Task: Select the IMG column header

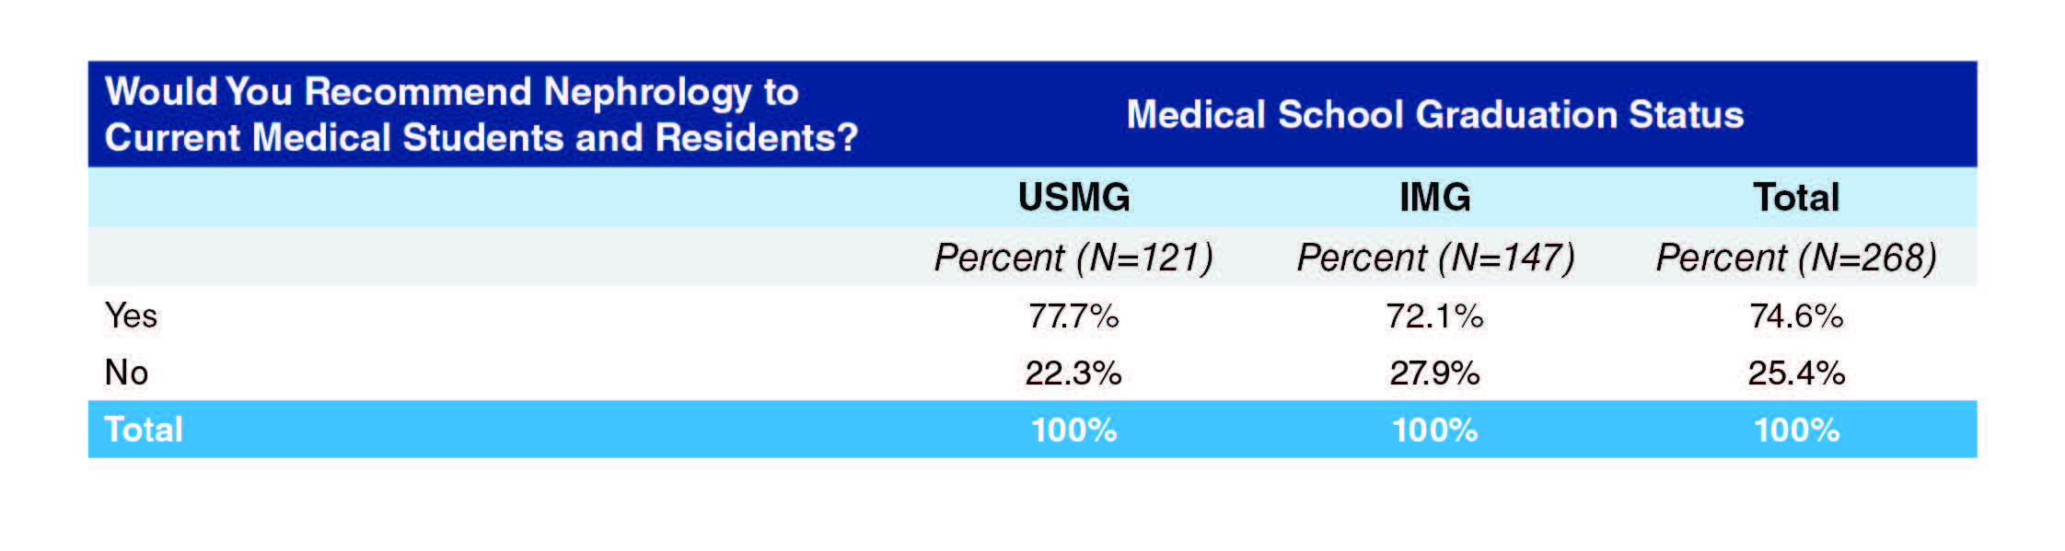Action: point(1434,198)
